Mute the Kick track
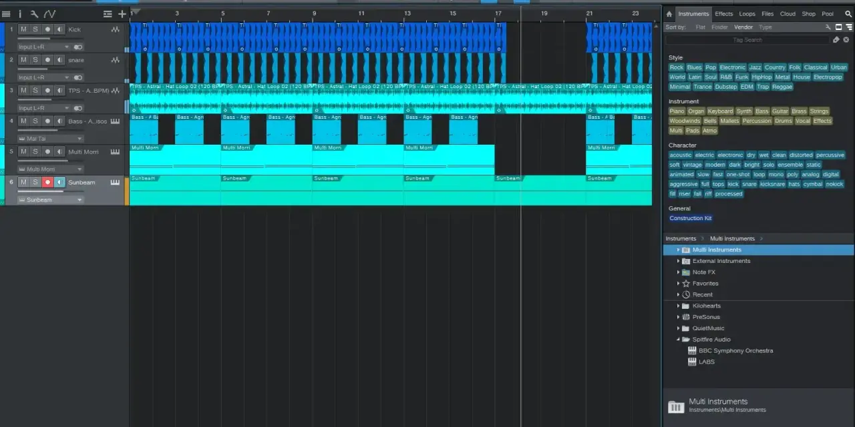855x427 pixels. [x=23, y=29]
